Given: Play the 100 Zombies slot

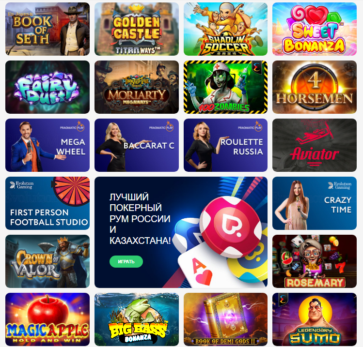Looking at the screenshot, I should (225, 87).
